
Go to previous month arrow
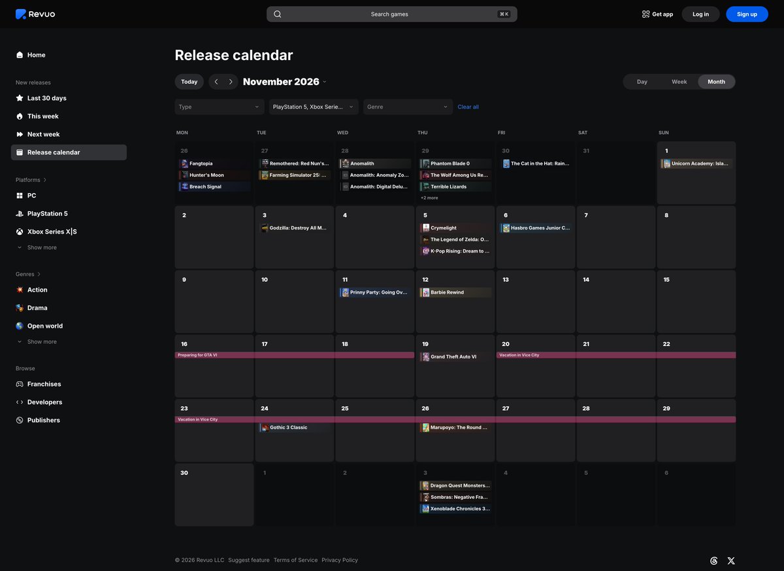coord(216,82)
